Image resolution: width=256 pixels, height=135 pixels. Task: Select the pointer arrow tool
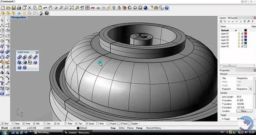click(x=2, y=20)
